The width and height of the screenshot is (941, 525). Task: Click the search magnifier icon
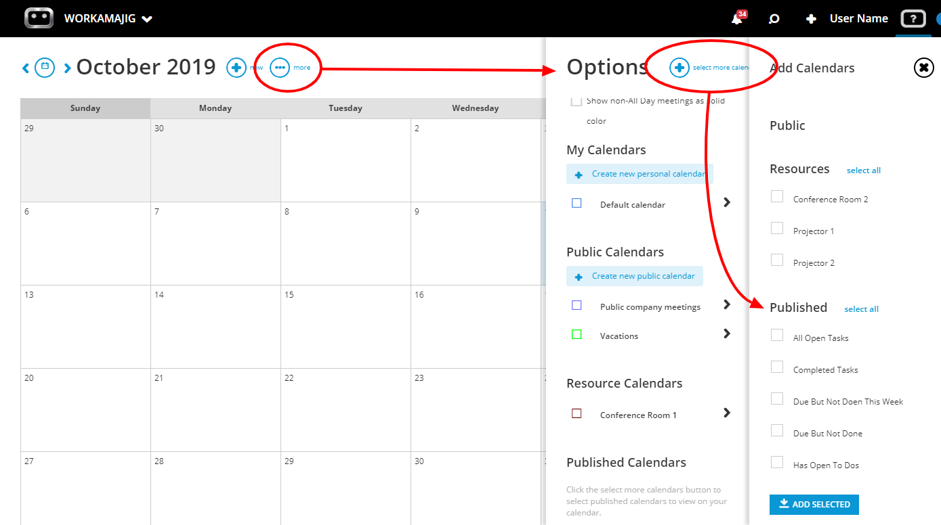[774, 19]
